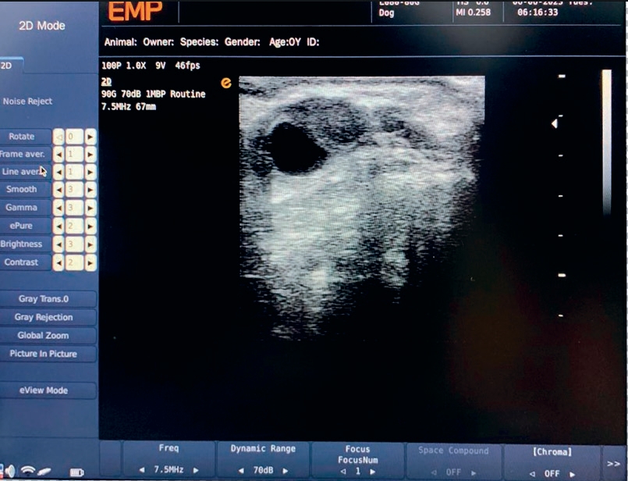Screen dimensions: 628x481
Task: Activate Global Zoom
Action: (x=48, y=336)
